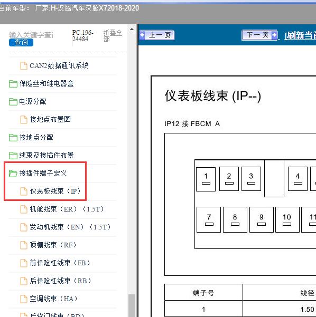Click the 端子号 table header
Viewport: 316px width, 317px height.
tap(203, 293)
